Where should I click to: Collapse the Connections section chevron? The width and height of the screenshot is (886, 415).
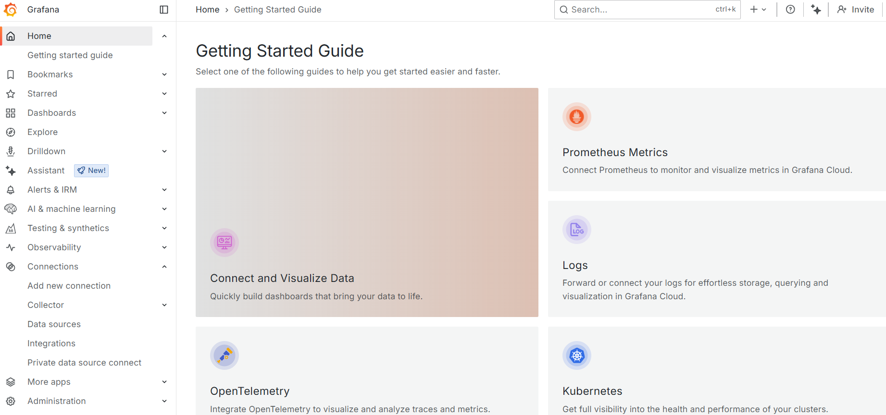tap(164, 267)
